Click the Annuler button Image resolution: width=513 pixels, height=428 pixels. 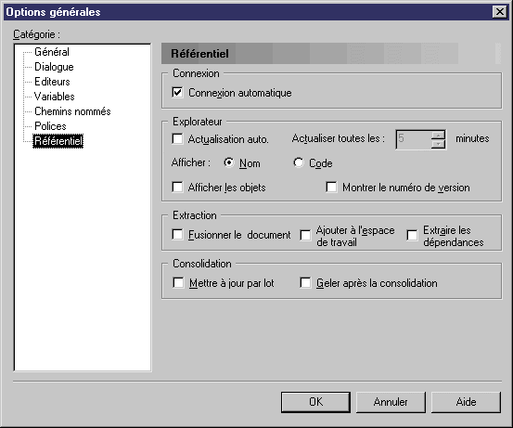[x=391, y=402]
